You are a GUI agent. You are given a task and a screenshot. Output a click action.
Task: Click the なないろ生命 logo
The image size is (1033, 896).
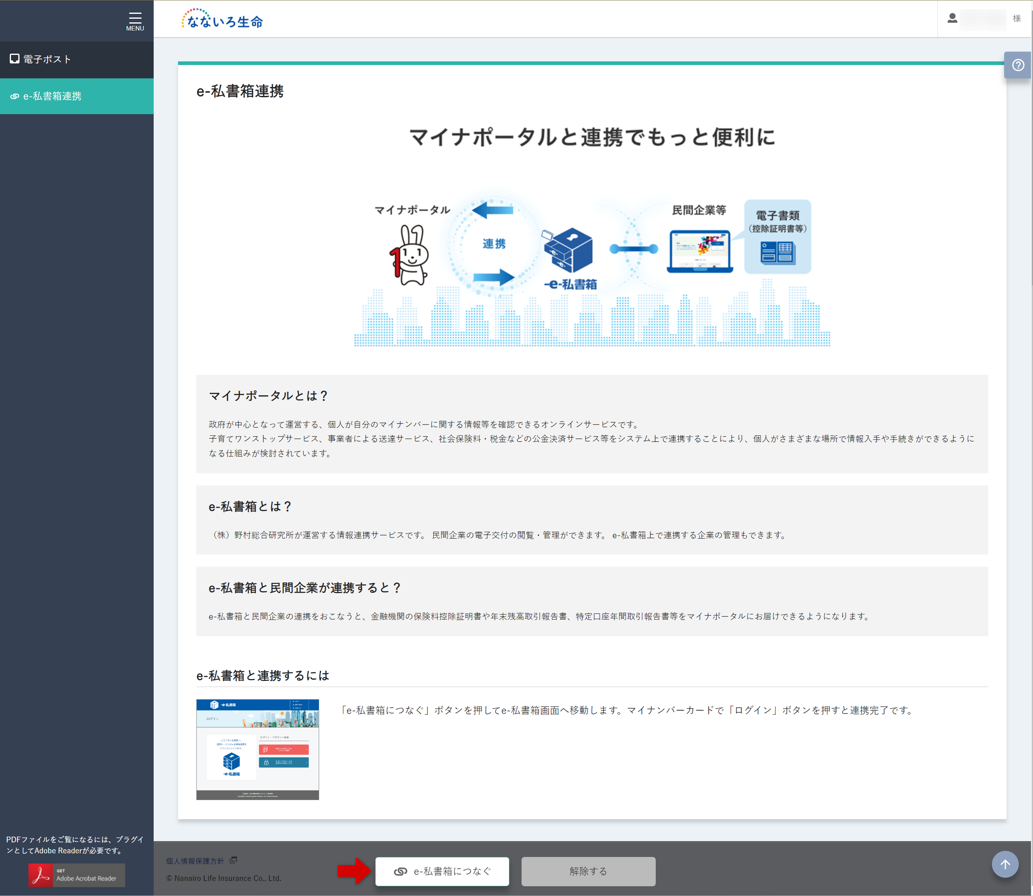[x=221, y=19]
